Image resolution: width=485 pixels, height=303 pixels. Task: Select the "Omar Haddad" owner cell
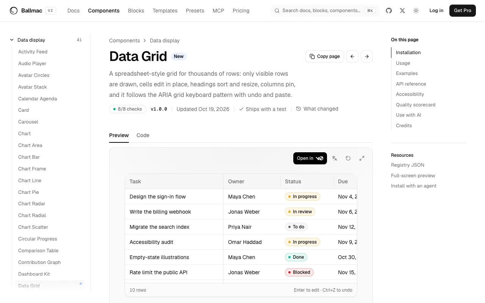[252, 242]
